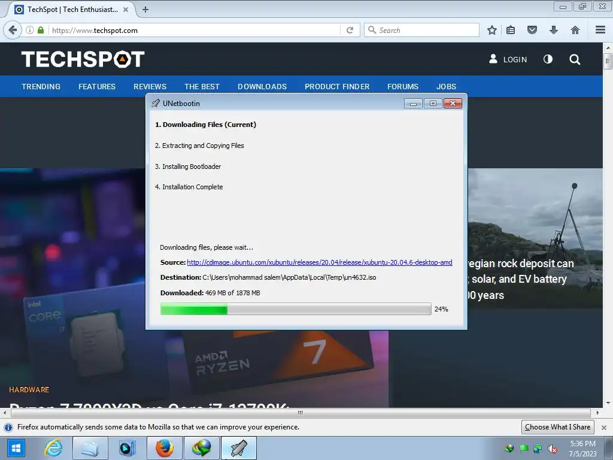Click UNetbootin title bar rocket icon
Image resolution: width=613 pixels, height=460 pixels.
[156, 103]
